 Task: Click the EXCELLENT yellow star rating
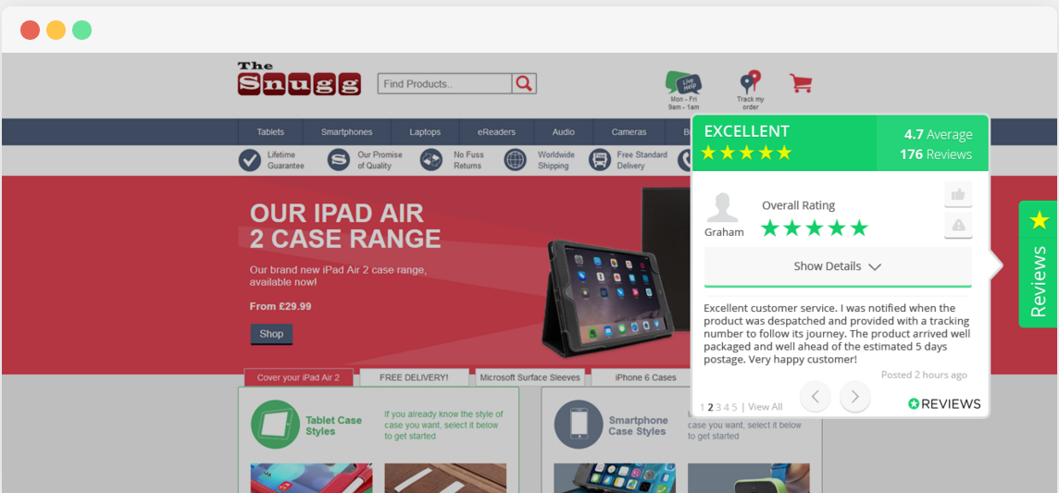(x=745, y=153)
